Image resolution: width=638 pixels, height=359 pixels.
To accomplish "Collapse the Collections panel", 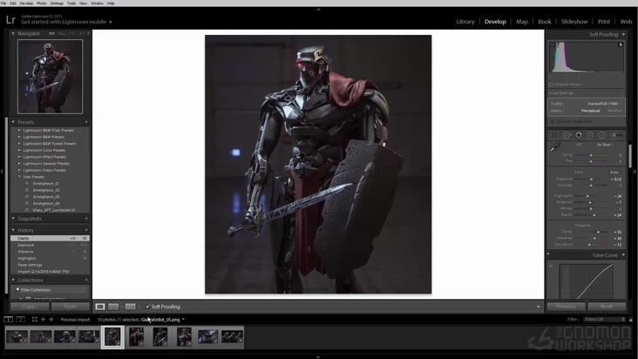I will pyautogui.click(x=13, y=280).
